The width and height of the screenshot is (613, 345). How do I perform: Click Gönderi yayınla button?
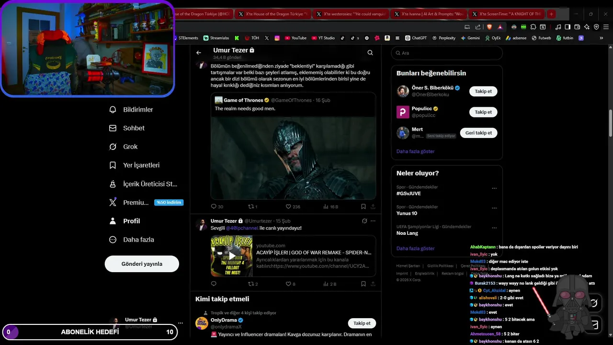[x=142, y=264]
